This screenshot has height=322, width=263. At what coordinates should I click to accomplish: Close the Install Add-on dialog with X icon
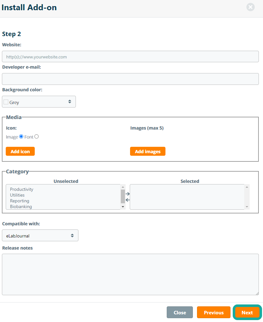click(251, 7)
